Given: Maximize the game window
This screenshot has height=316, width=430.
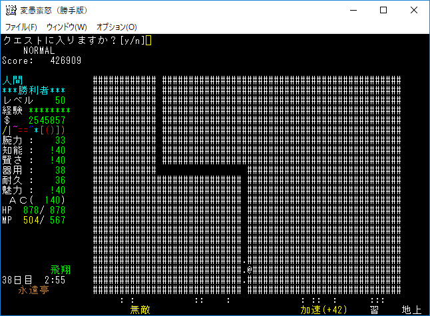Looking at the screenshot, I should pyautogui.click(x=383, y=11).
